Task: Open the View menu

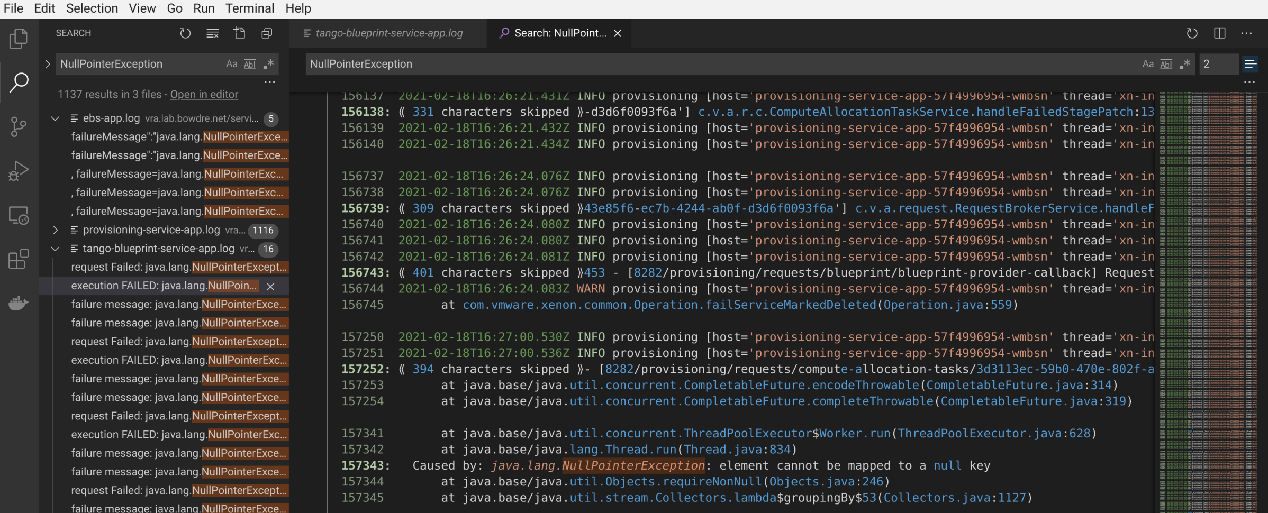Action: (142, 8)
